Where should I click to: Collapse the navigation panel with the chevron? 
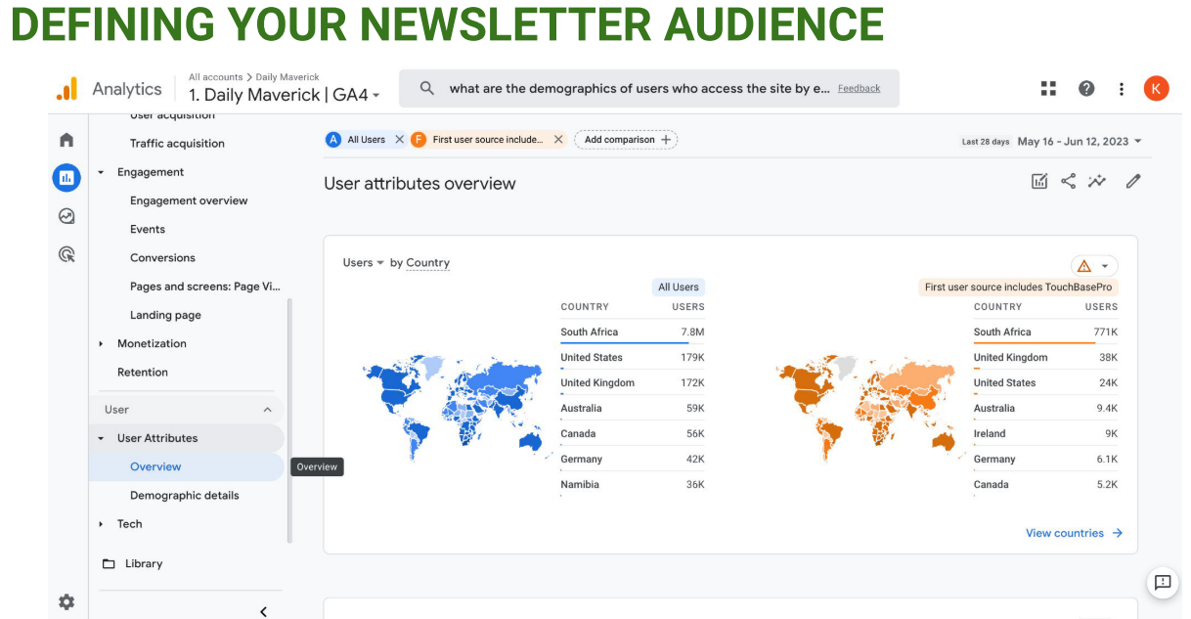point(263,611)
